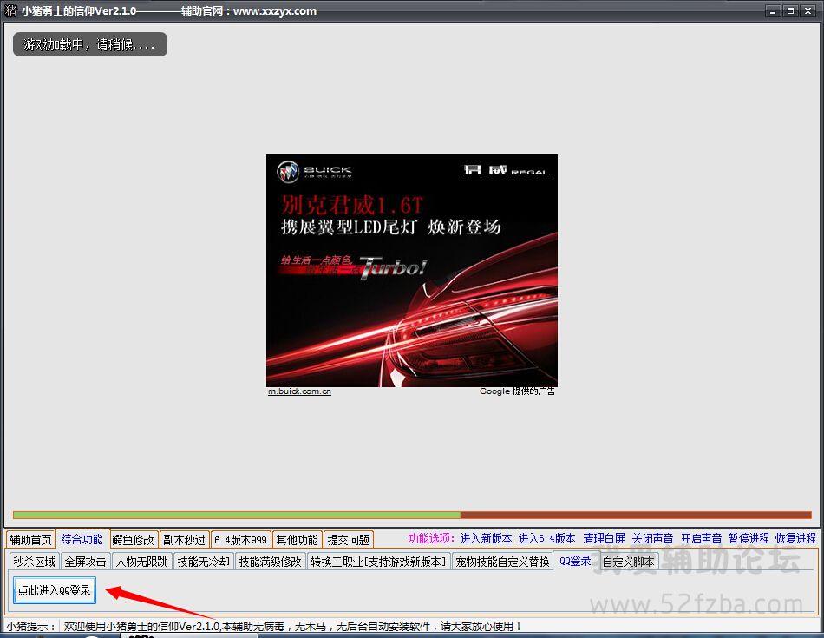The height and width of the screenshot is (638, 824).
Task: Click the Buick Regal advertisement image
Action: tap(412, 270)
